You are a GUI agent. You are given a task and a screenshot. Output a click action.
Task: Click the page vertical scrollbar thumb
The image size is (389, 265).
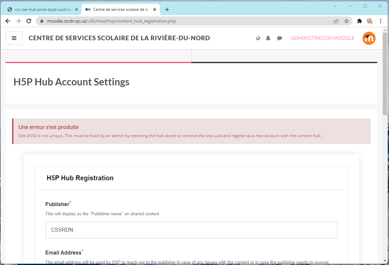[385, 74]
